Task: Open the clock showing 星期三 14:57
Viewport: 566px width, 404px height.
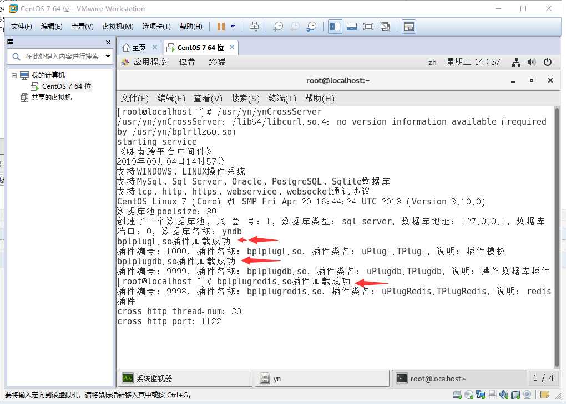Action: tap(473, 62)
